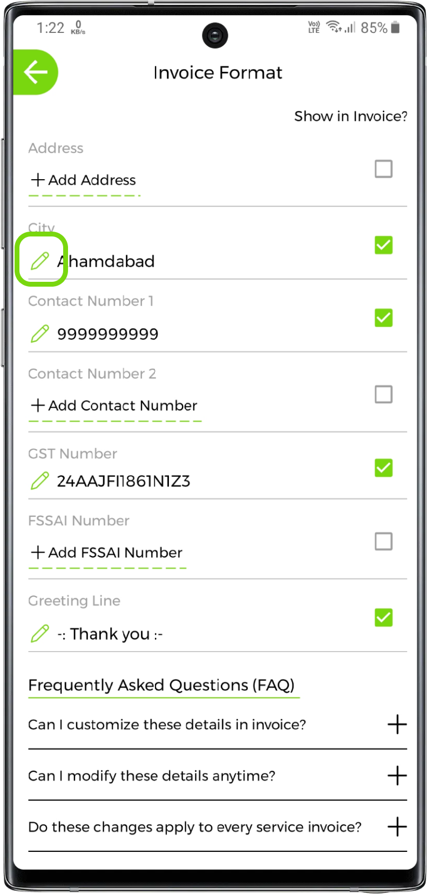Enable Address checkbox for invoice

[x=383, y=169]
